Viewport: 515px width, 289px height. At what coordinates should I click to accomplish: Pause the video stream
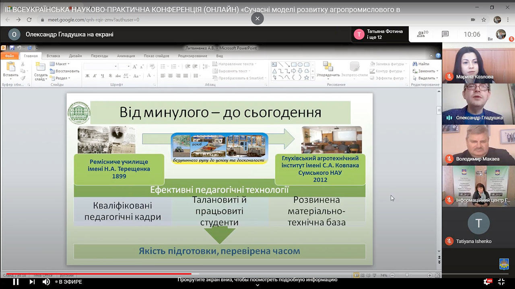pos(16,282)
